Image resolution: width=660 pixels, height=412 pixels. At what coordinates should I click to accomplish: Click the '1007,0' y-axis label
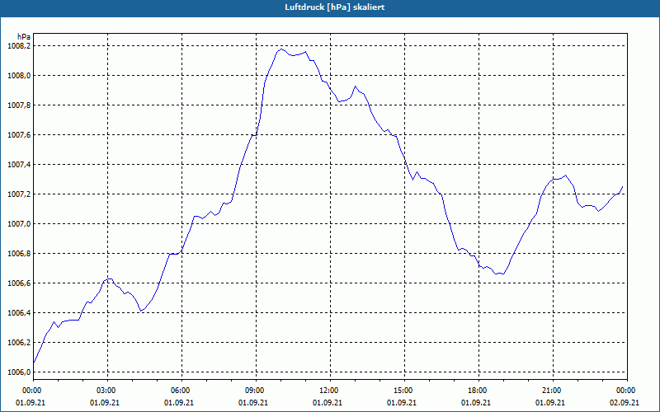coord(19,223)
